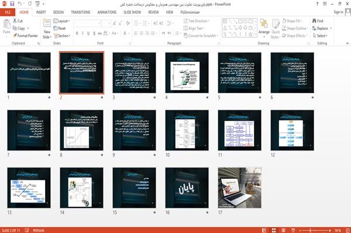This screenshot has width=351, height=233.
Task: Select the Format Painter brush
Action: point(15,36)
